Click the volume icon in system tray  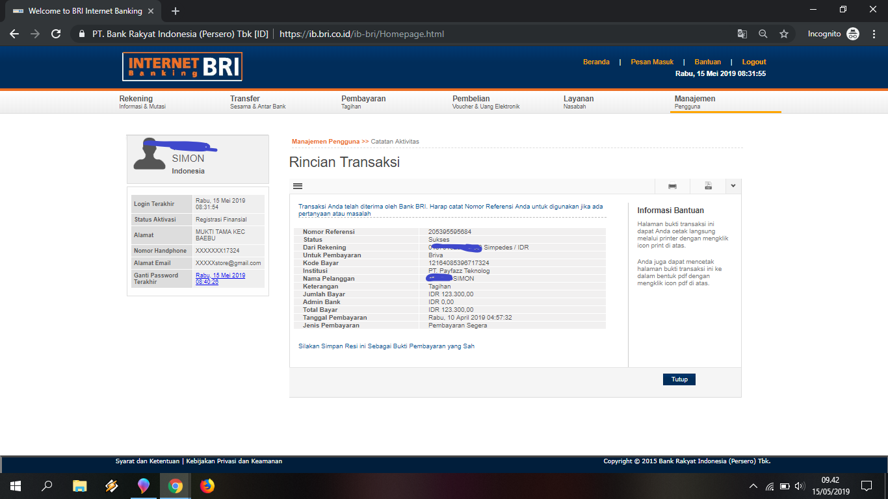[x=800, y=486]
